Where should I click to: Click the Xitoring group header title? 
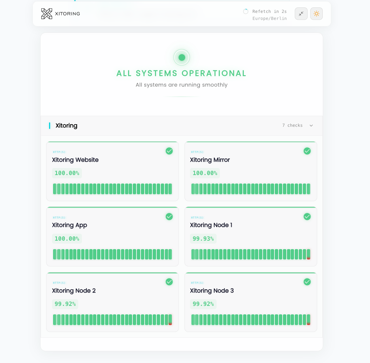[x=66, y=126]
